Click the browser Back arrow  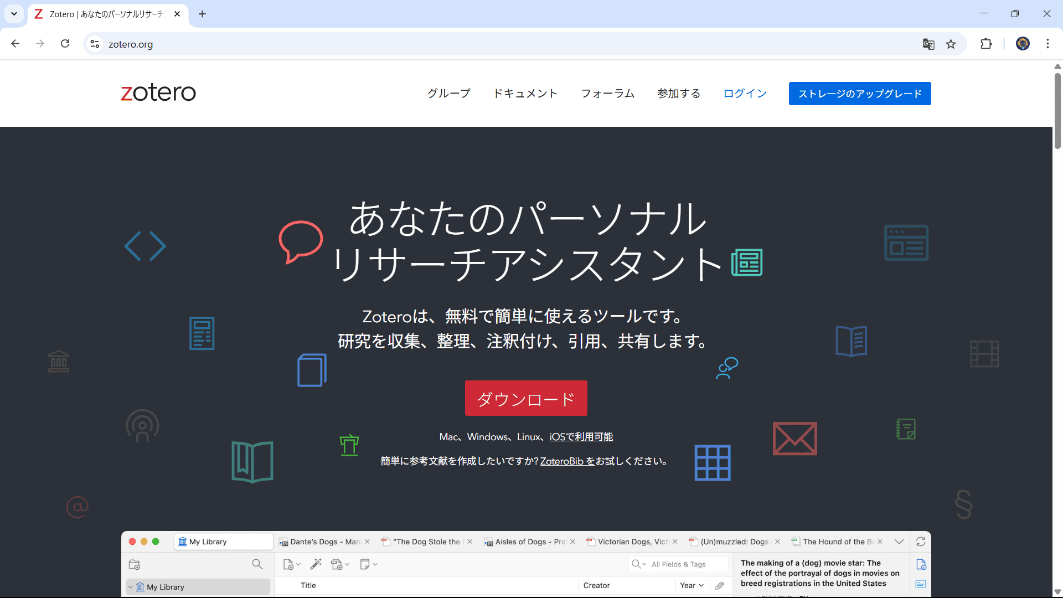point(16,44)
